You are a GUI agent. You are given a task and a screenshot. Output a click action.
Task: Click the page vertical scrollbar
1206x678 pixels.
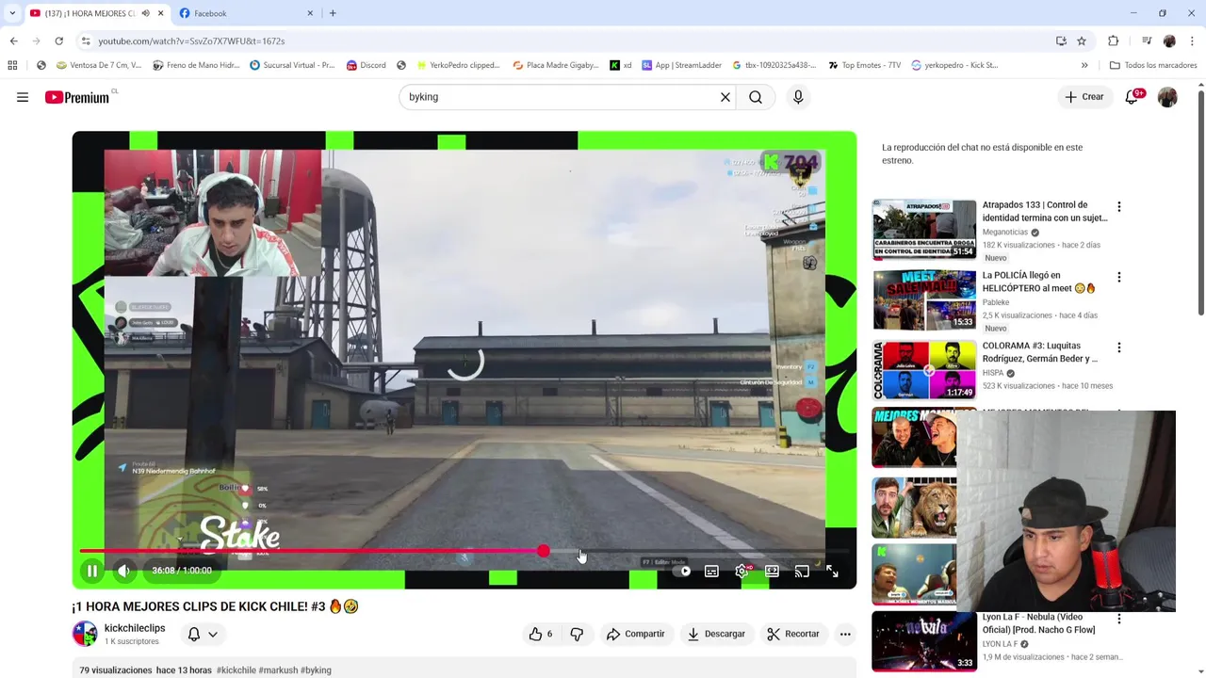pos(1200,202)
